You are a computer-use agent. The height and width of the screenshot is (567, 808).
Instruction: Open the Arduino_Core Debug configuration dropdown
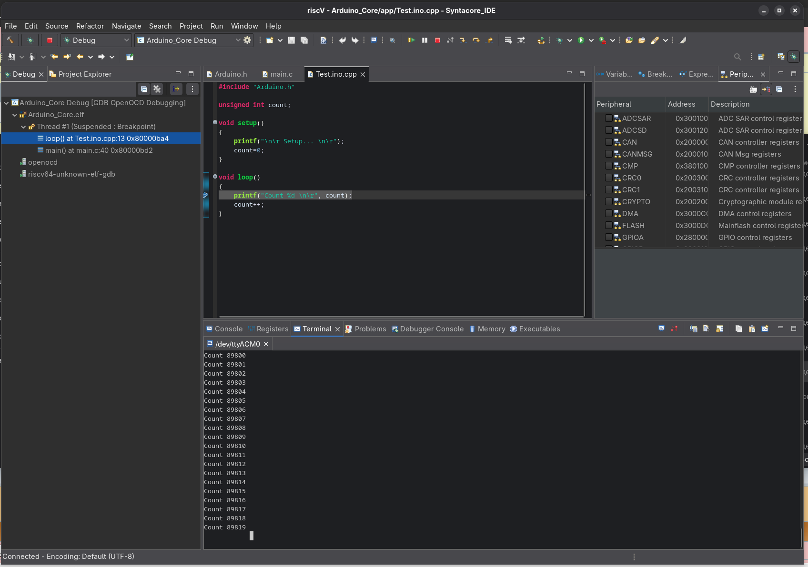coord(238,40)
